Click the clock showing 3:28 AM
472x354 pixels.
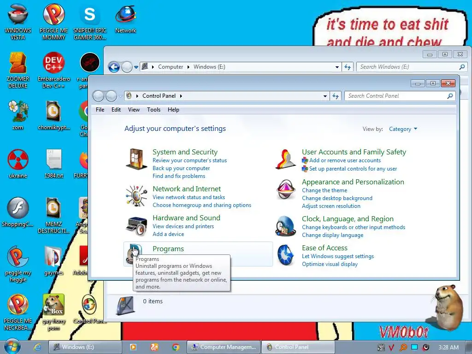pyautogui.click(x=448, y=348)
